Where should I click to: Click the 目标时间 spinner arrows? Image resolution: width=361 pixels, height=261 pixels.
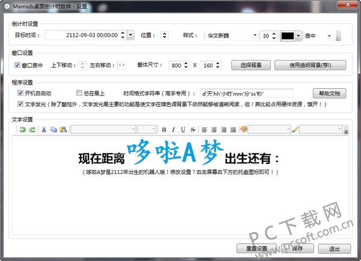tap(123, 35)
